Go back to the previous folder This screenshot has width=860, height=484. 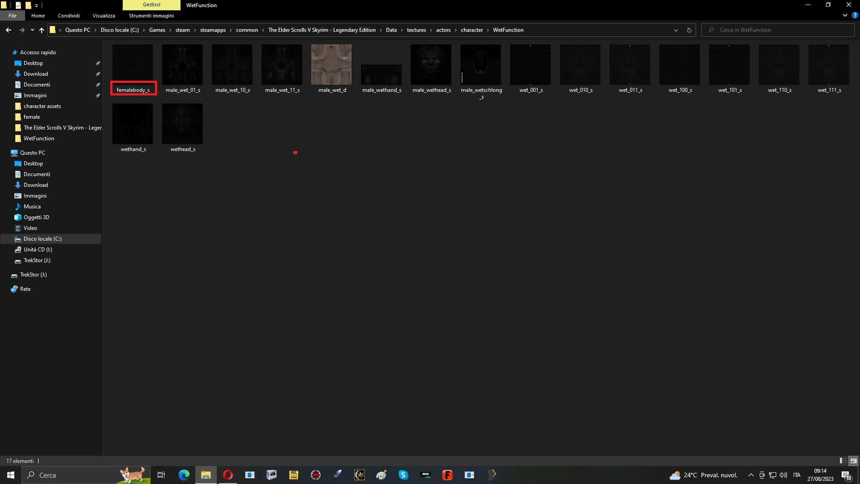9,30
